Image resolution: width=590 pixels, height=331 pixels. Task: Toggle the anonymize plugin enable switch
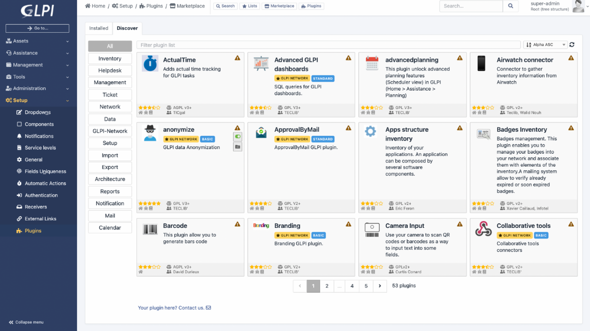pyautogui.click(x=237, y=137)
